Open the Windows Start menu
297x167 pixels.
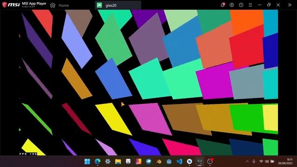[x=87, y=161]
